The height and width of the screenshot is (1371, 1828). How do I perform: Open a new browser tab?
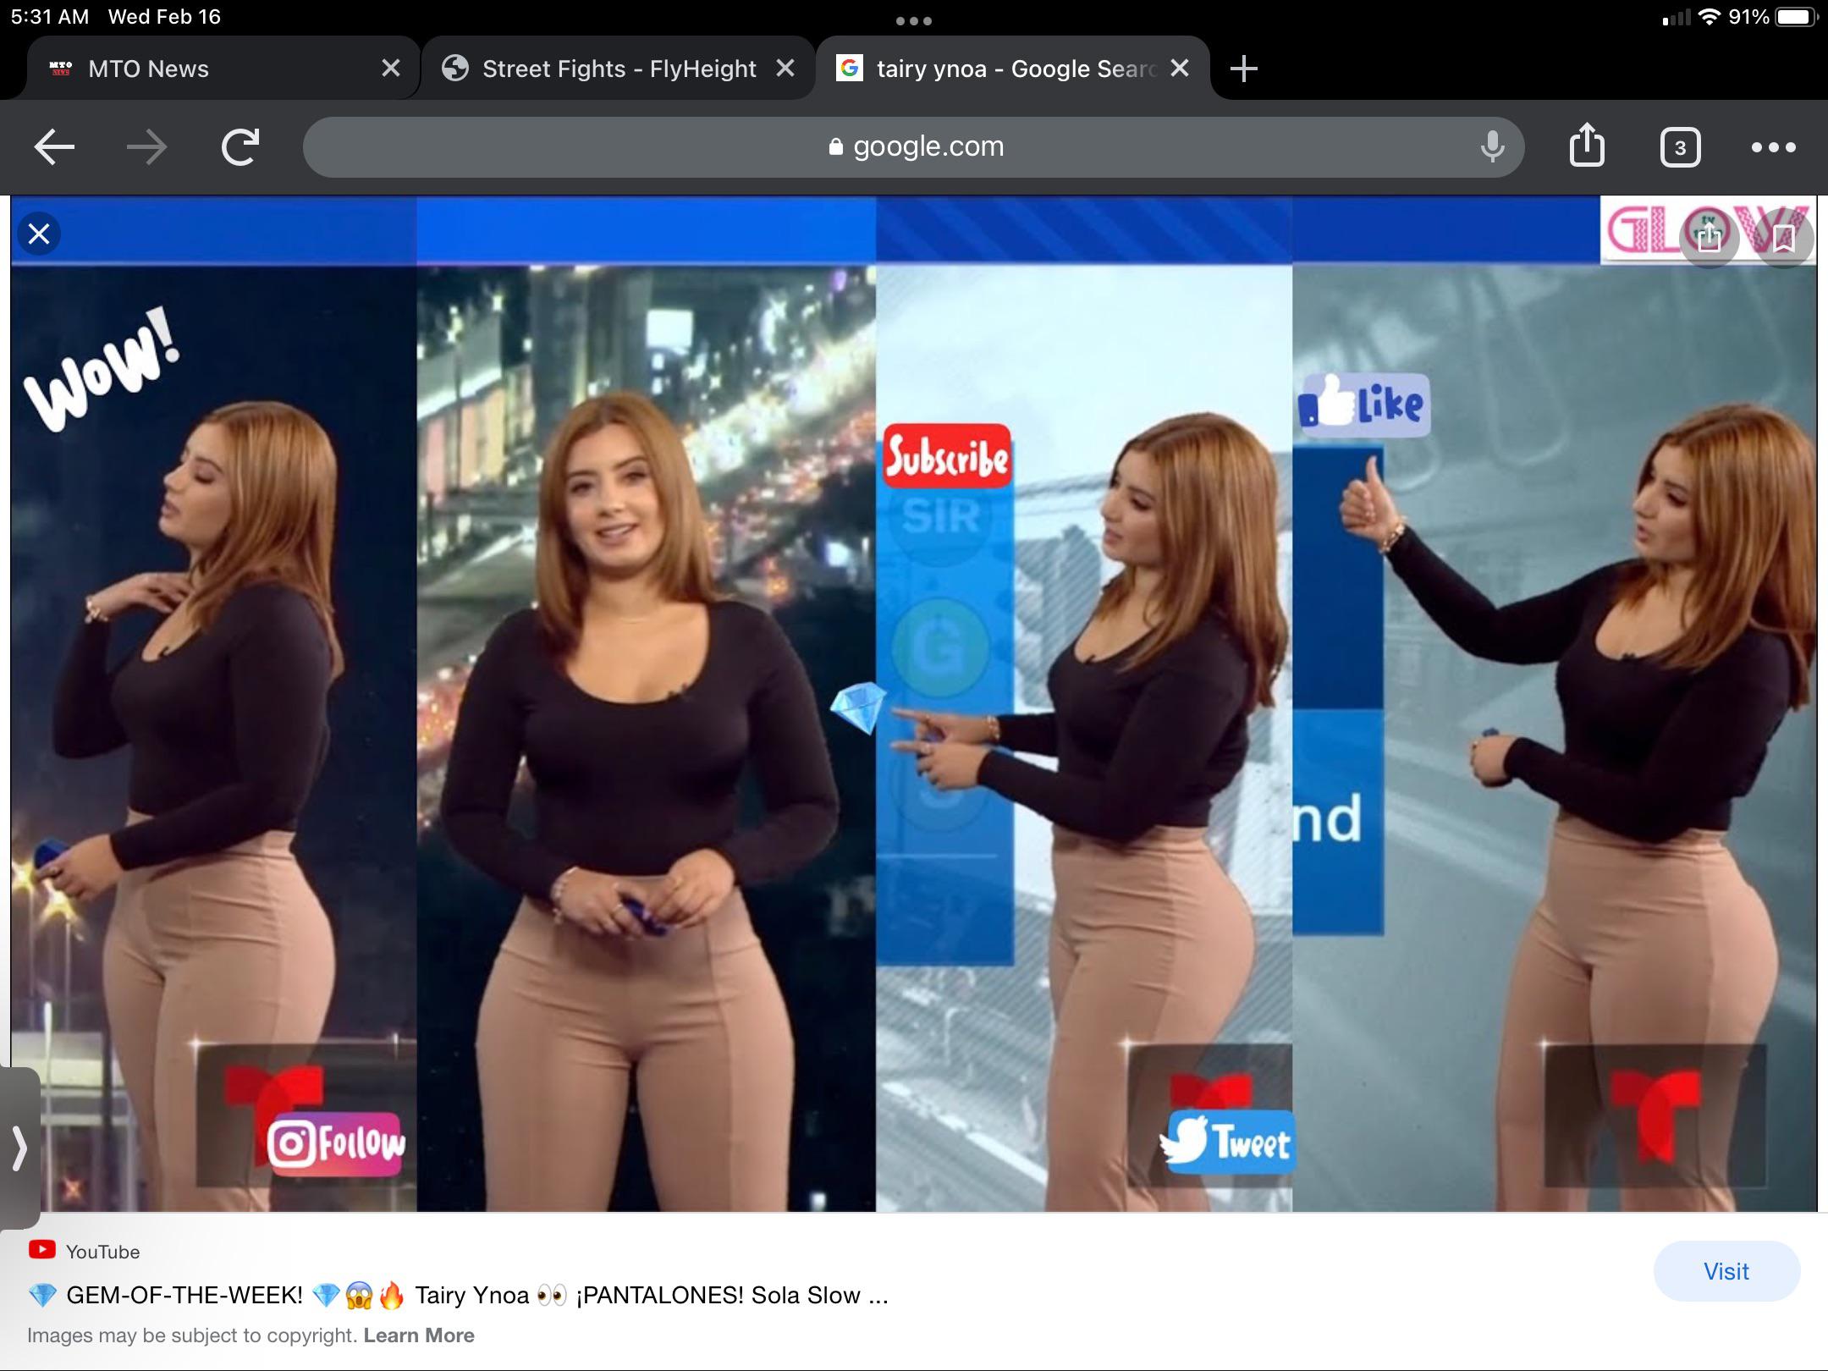[x=1243, y=69]
